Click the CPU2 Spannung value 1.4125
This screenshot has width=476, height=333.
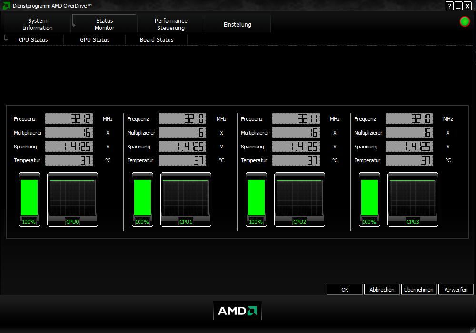tap(296, 147)
